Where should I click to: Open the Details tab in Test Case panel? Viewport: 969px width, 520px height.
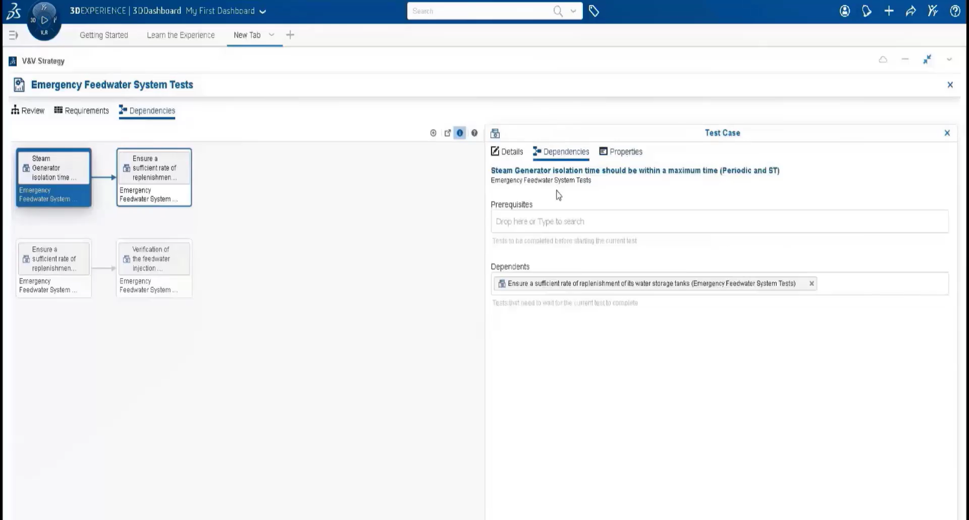507,152
